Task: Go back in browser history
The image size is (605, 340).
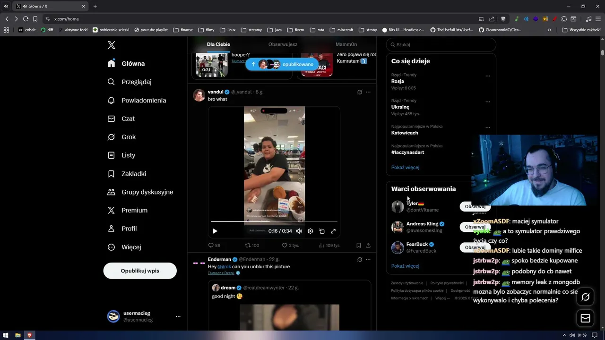Action: [7, 19]
